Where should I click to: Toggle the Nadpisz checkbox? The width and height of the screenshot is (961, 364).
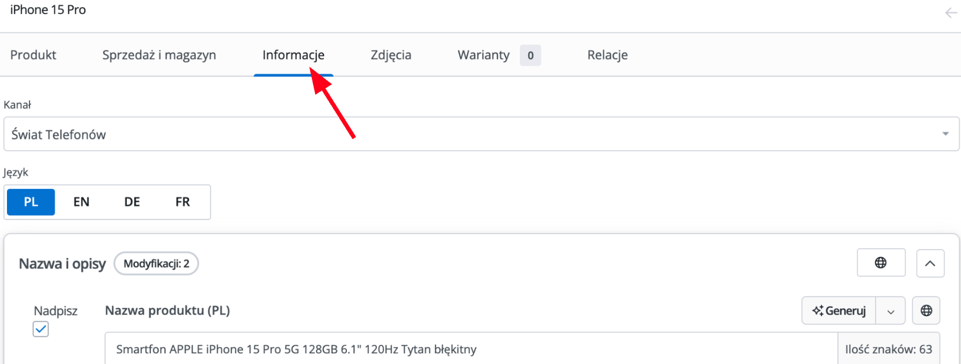(41, 329)
